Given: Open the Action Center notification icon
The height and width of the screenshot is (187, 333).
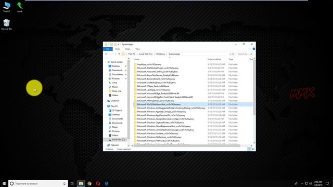Looking at the screenshot, I should coord(327,183).
